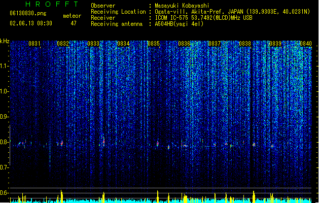The width and height of the screenshot is (319, 203).
Task: Click the 1.1 kHz axis label
Action: coord(5,66)
